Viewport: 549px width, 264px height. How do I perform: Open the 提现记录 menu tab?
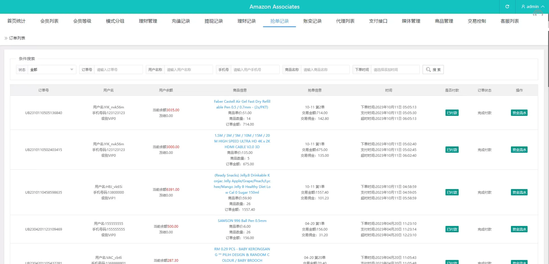click(x=214, y=21)
